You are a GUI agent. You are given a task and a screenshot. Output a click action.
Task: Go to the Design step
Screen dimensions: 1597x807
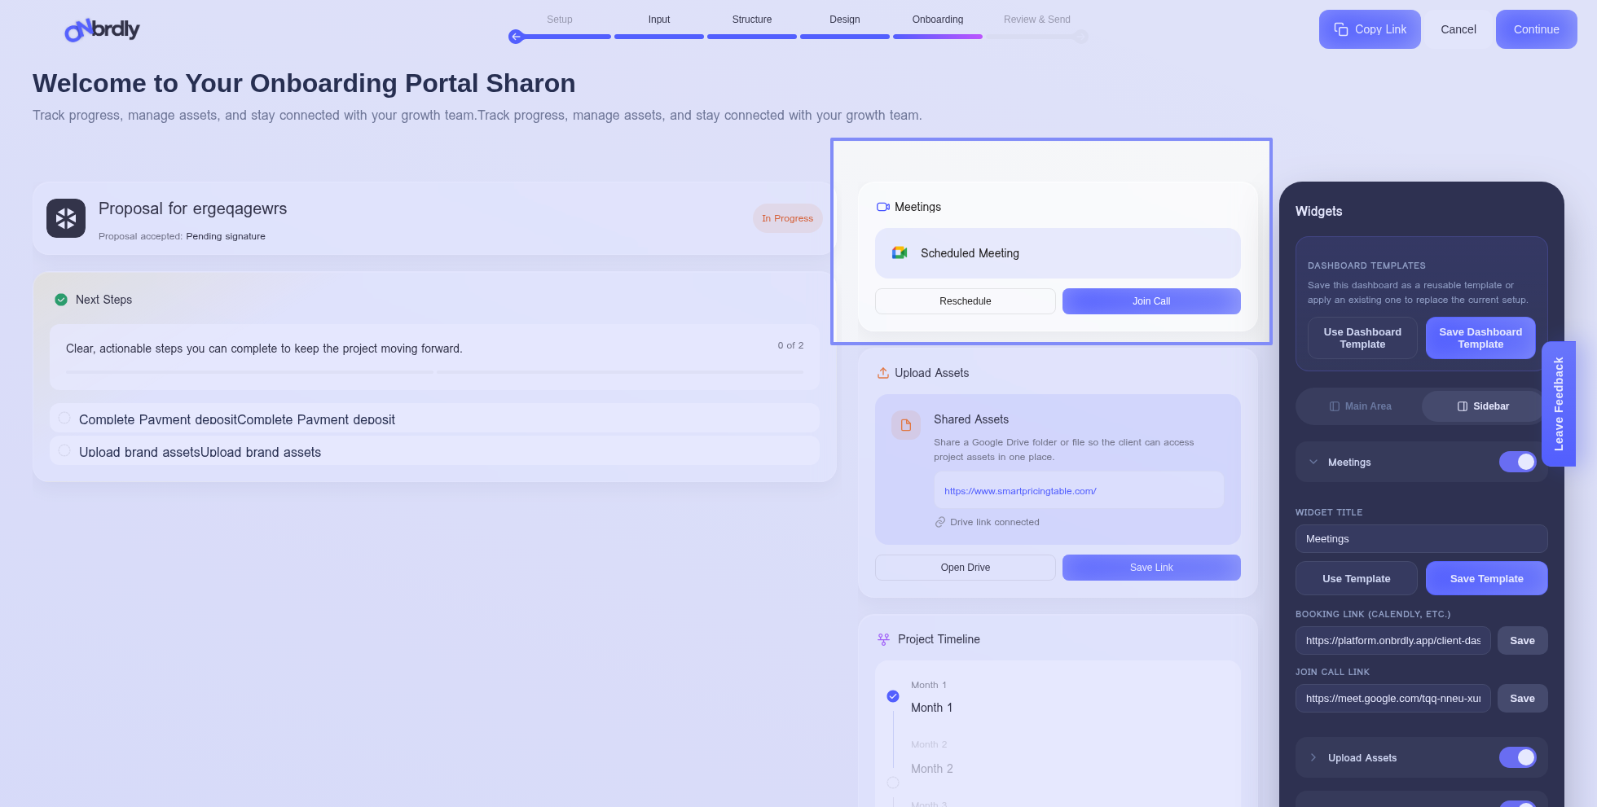(x=845, y=20)
